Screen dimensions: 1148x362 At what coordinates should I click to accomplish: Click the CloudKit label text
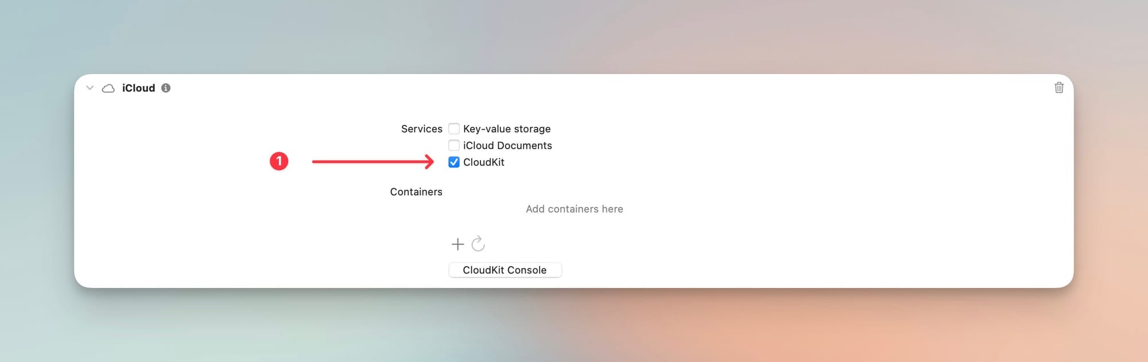click(484, 162)
